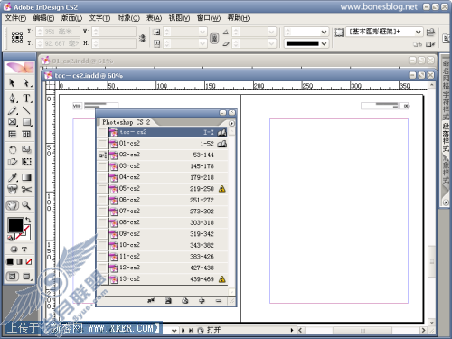
Task: Select the Pen tool
Action: (13, 99)
